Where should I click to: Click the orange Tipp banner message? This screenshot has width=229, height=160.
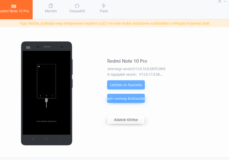point(114,23)
